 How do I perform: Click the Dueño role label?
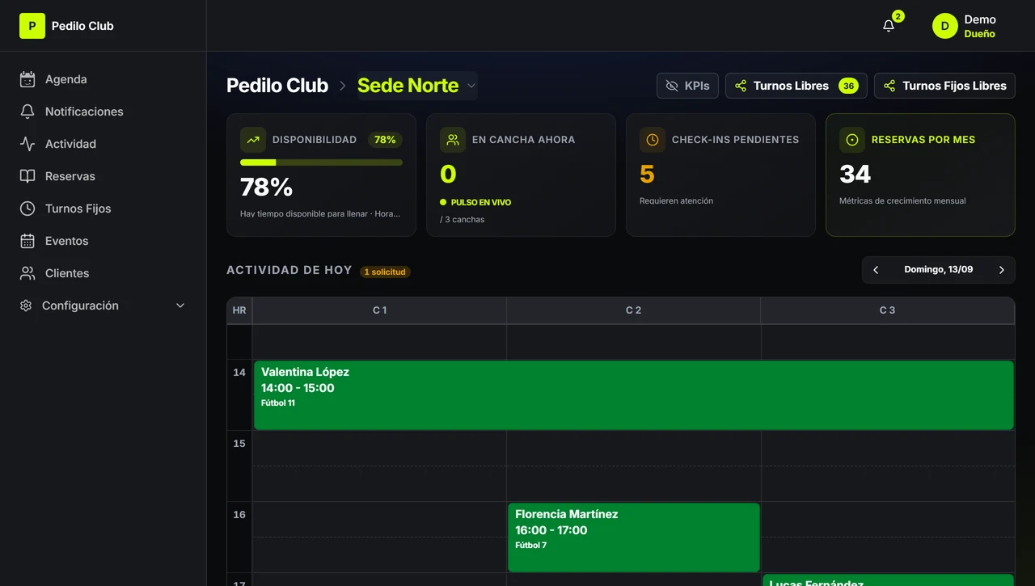(x=979, y=34)
